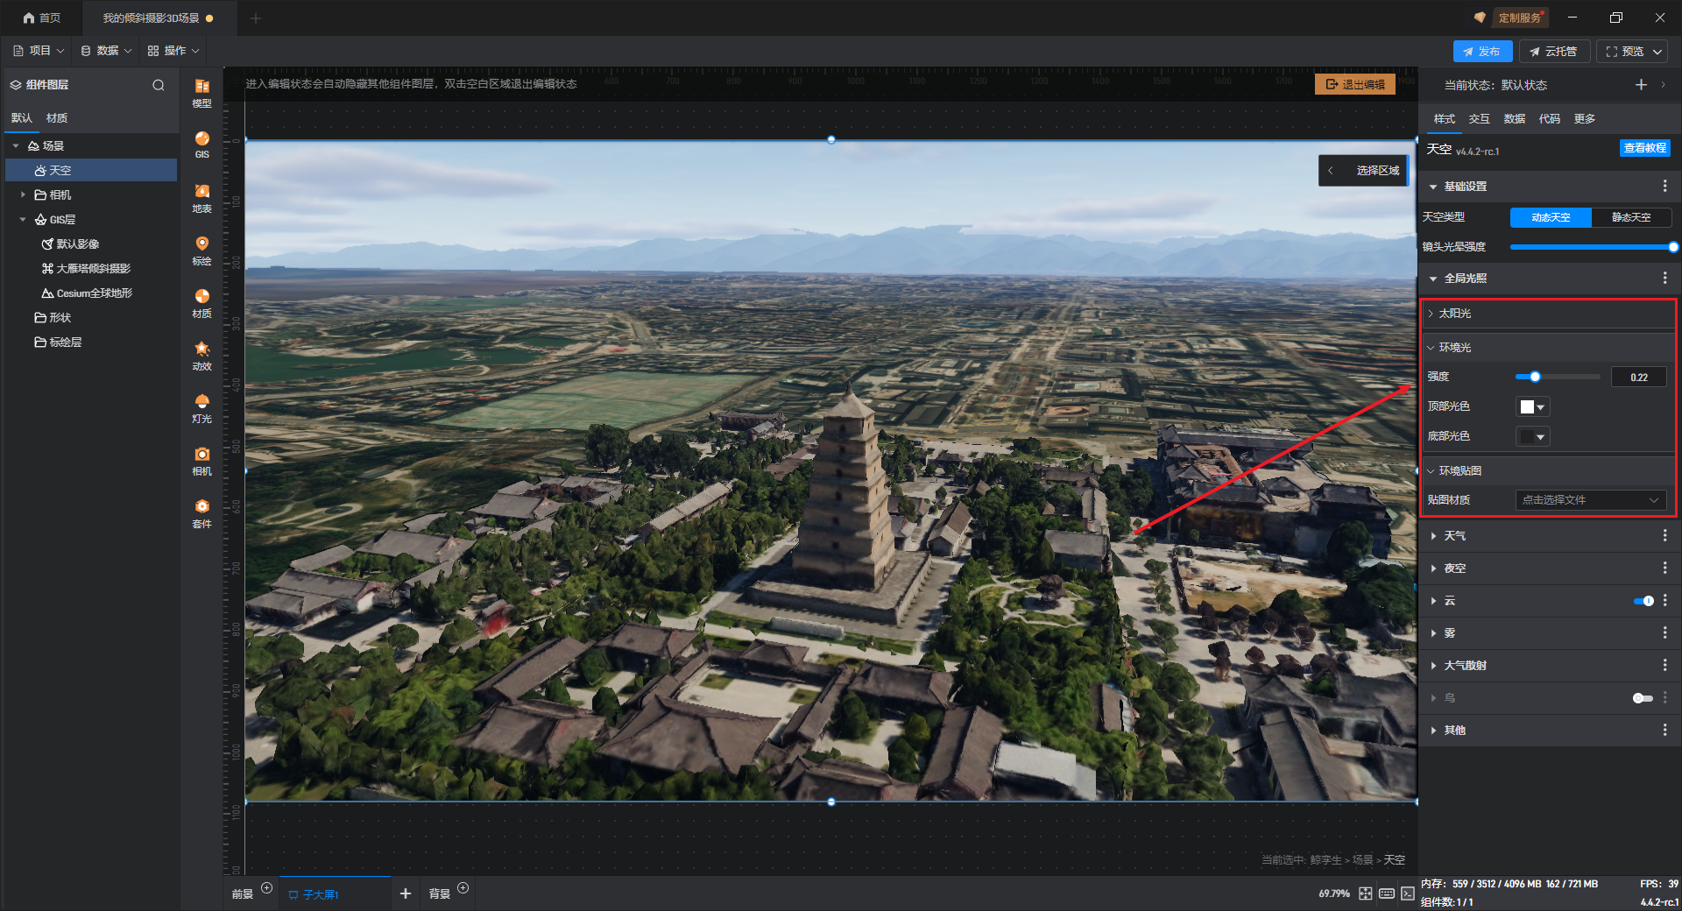Open 大气散射 more options menu
Image resolution: width=1682 pixels, height=911 pixels.
point(1664,665)
